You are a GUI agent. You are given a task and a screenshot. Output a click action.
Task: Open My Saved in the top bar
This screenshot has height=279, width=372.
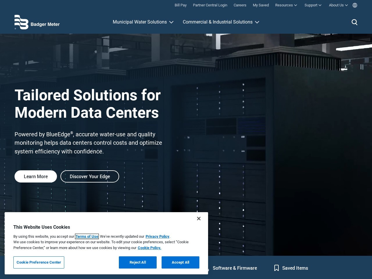(x=261, y=5)
